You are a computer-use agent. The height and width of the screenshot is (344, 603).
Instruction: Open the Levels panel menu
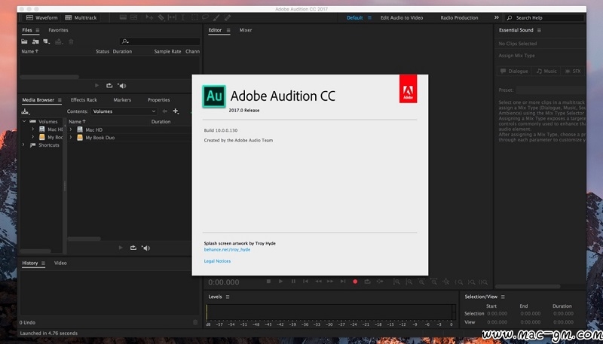(x=228, y=297)
